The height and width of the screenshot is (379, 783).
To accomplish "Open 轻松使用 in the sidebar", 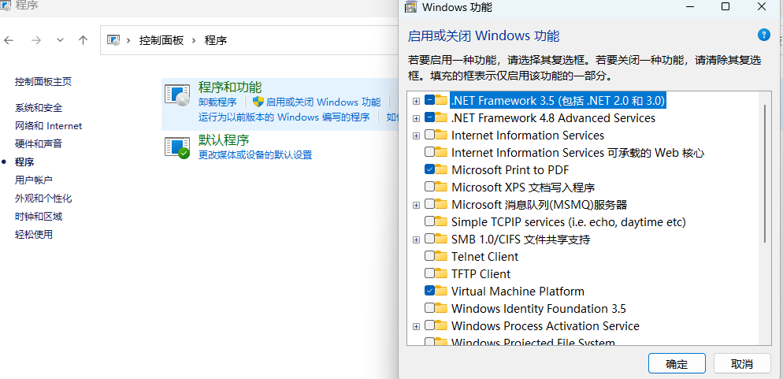I will tap(34, 234).
